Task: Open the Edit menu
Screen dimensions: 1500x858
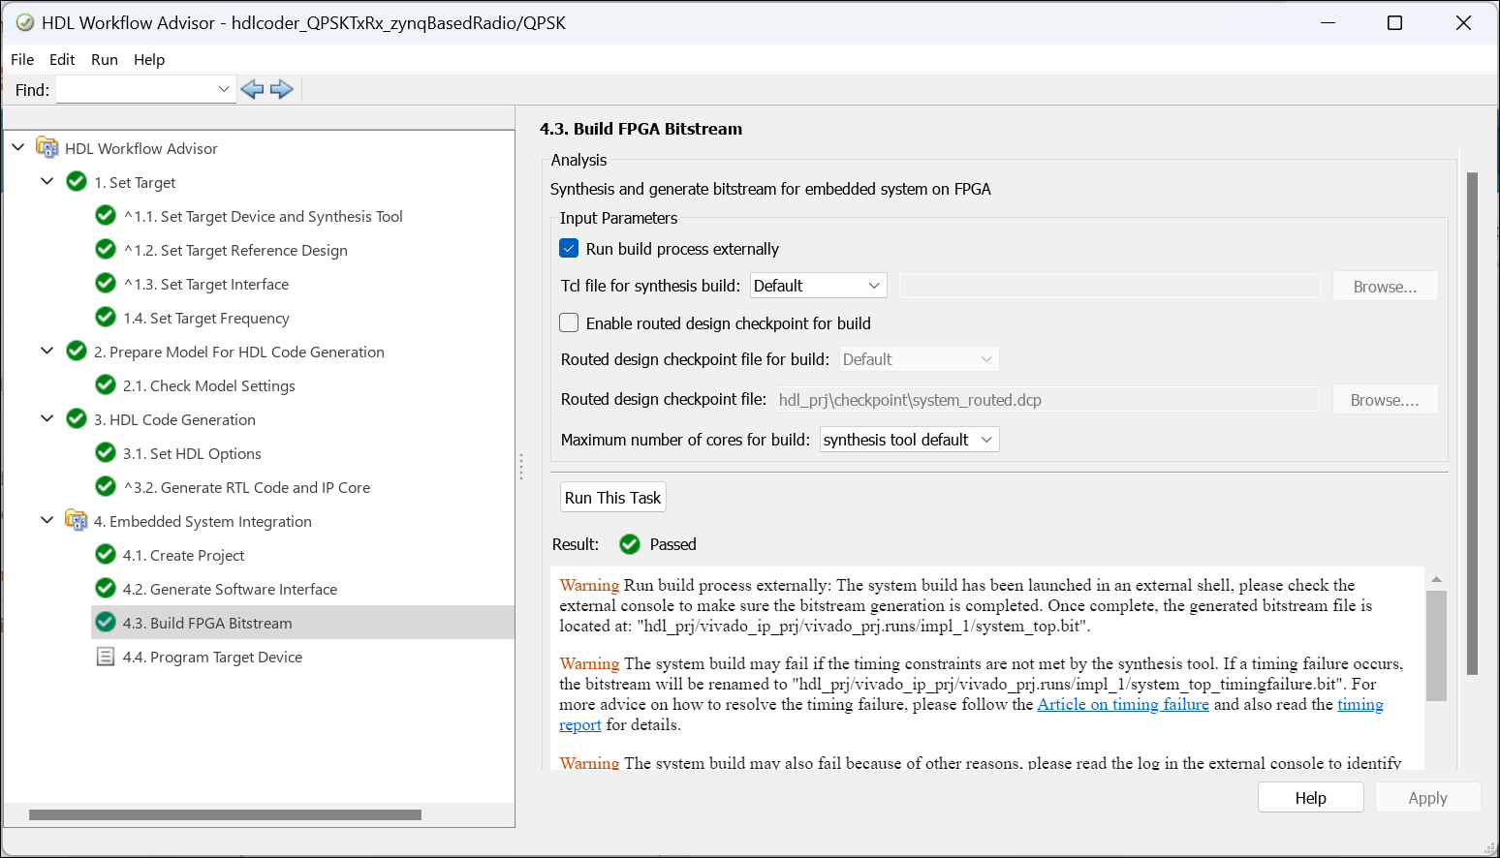Action: coord(62,60)
